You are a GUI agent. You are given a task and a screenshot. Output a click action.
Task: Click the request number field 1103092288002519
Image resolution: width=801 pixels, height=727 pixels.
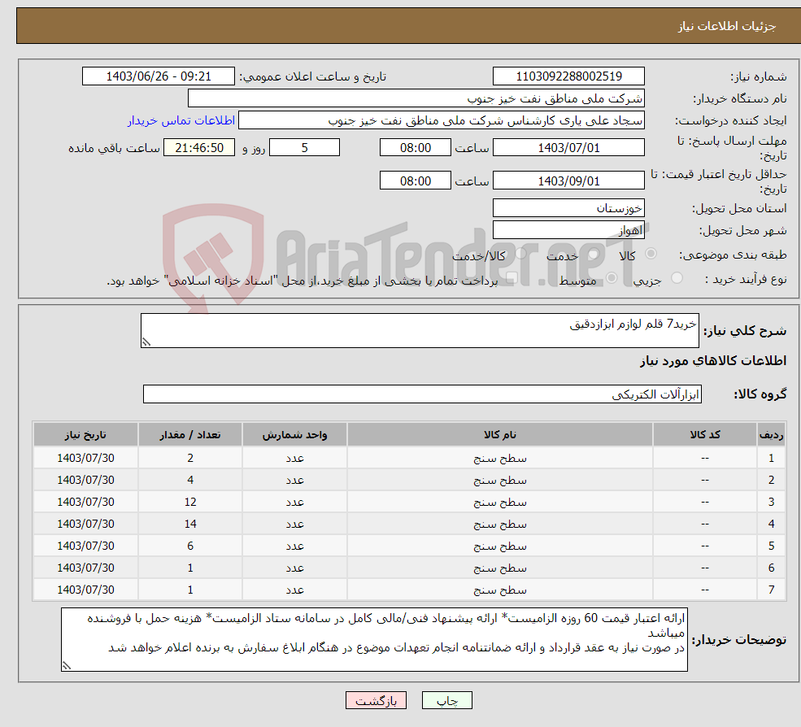tap(568, 76)
